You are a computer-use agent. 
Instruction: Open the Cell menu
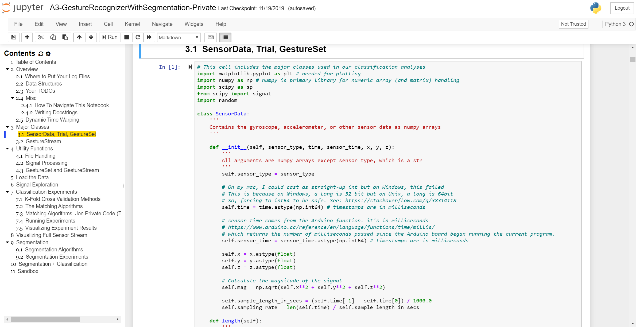(x=108, y=24)
